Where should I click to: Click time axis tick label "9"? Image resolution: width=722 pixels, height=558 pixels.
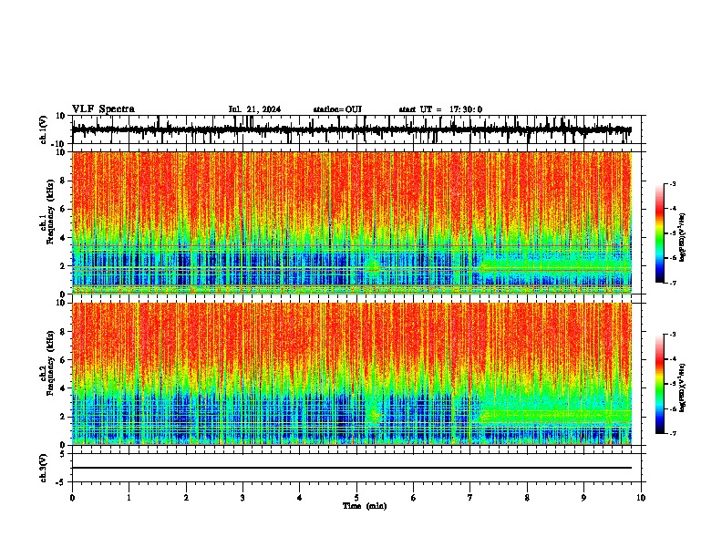tap(583, 498)
